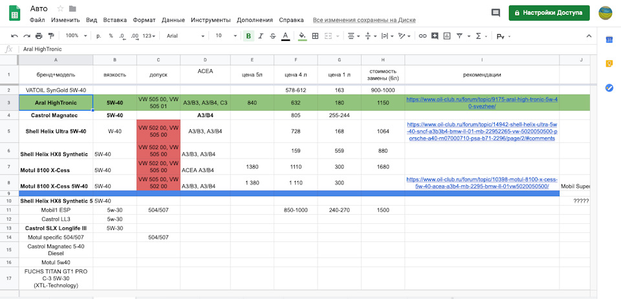
Task: Select row 9 header
Action: pyautogui.click(x=8, y=194)
